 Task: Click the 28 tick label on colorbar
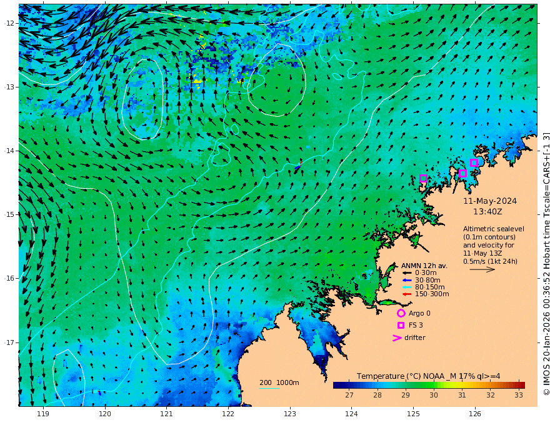(377, 395)
